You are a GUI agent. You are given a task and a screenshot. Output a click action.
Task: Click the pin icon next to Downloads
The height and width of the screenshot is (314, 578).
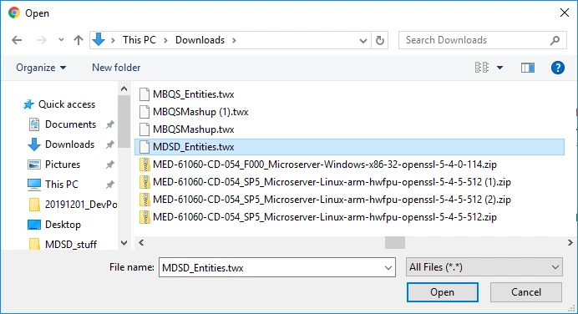point(110,144)
